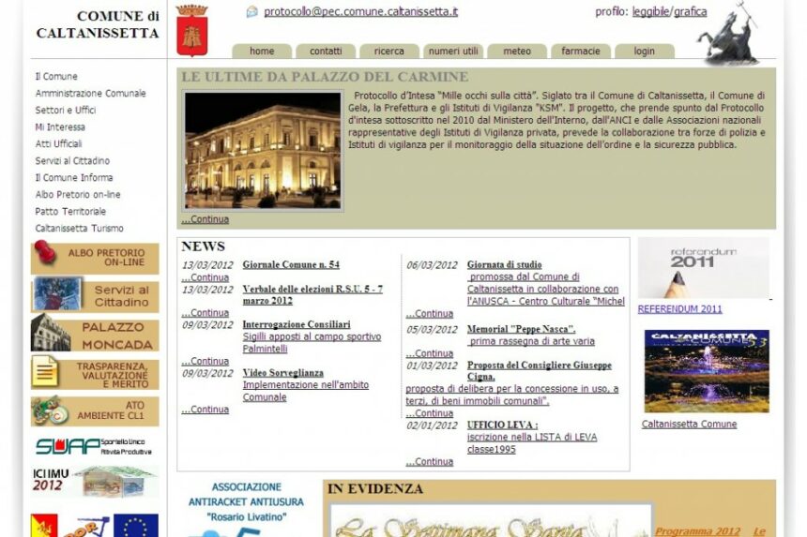Open the Albo Pretorio On-Line banner
This screenshot has width=807, height=537.
[95, 258]
